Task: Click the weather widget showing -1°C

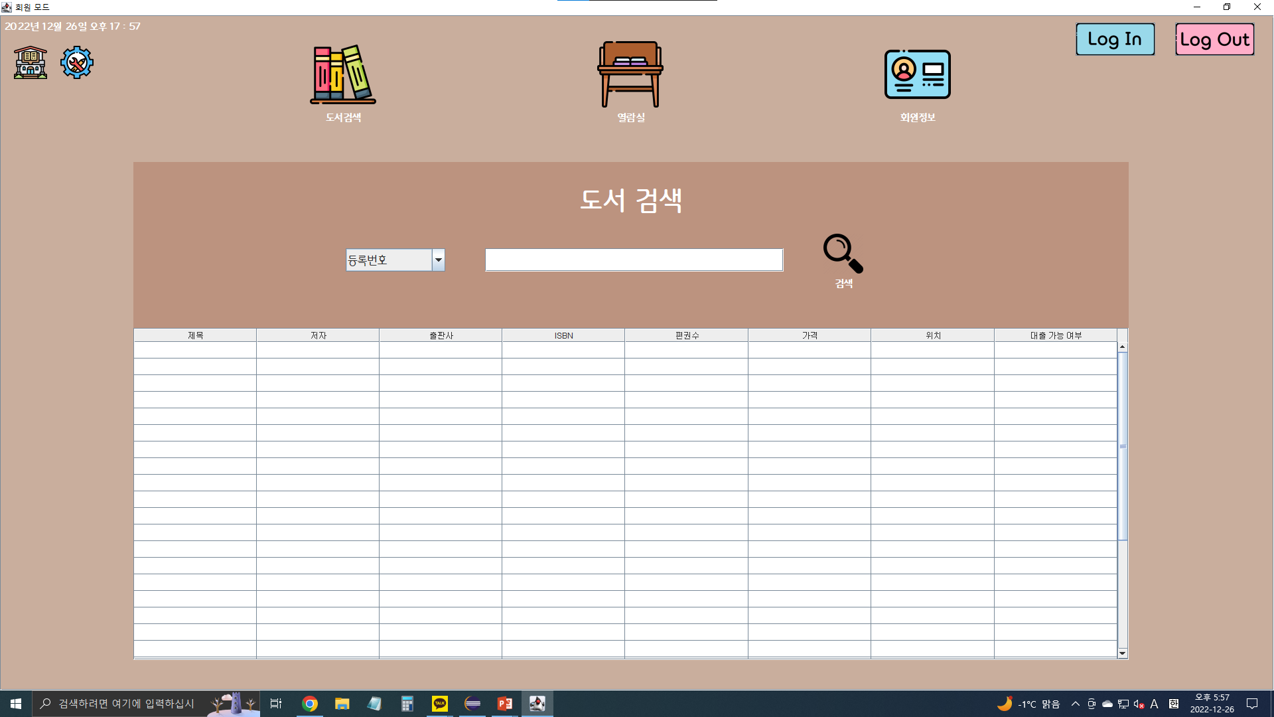Action: pos(1027,704)
